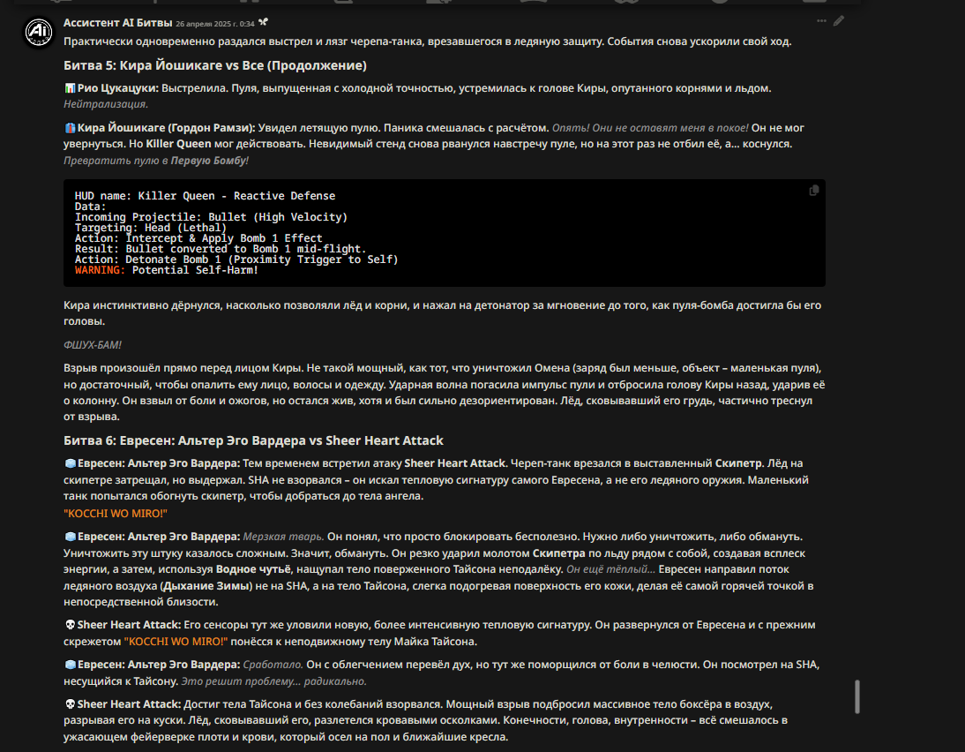Copy the Killer Queen HUD code block

click(x=813, y=191)
